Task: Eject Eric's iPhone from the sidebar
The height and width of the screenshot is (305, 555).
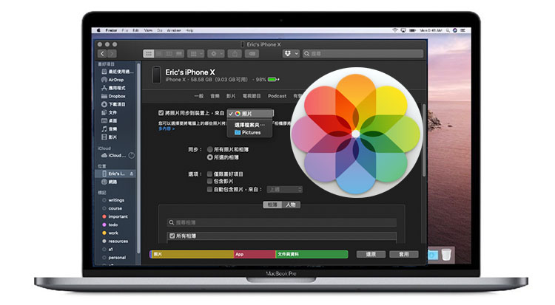Action: click(x=132, y=174)
